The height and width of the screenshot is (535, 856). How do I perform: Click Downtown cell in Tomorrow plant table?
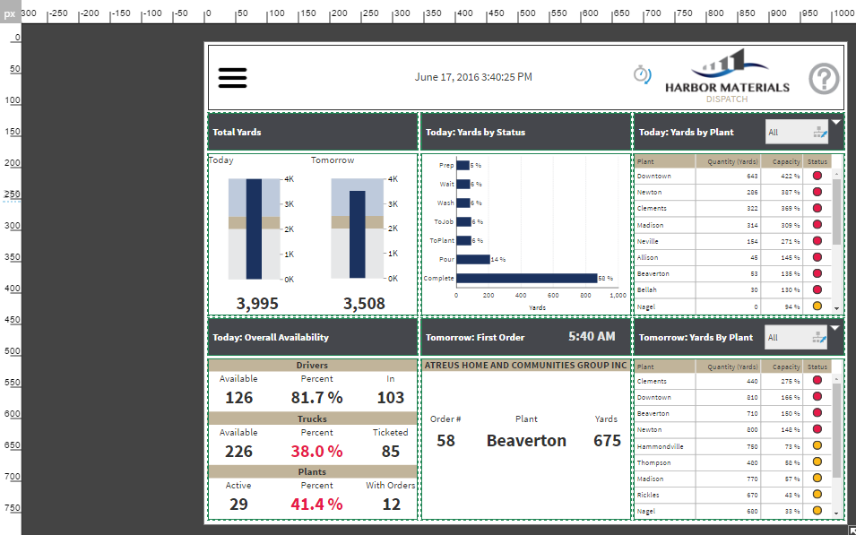[664, 397]
